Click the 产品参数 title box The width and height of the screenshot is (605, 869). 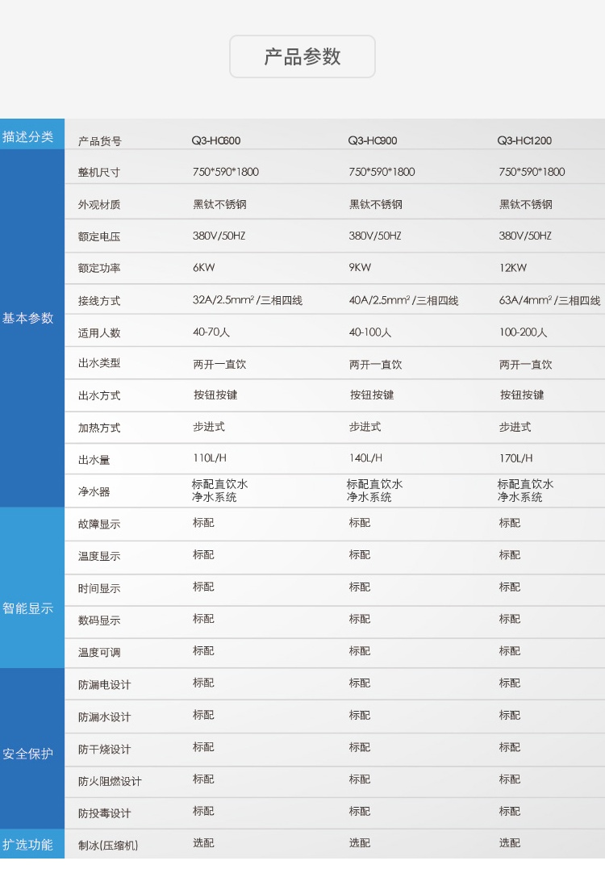point(302,56)
